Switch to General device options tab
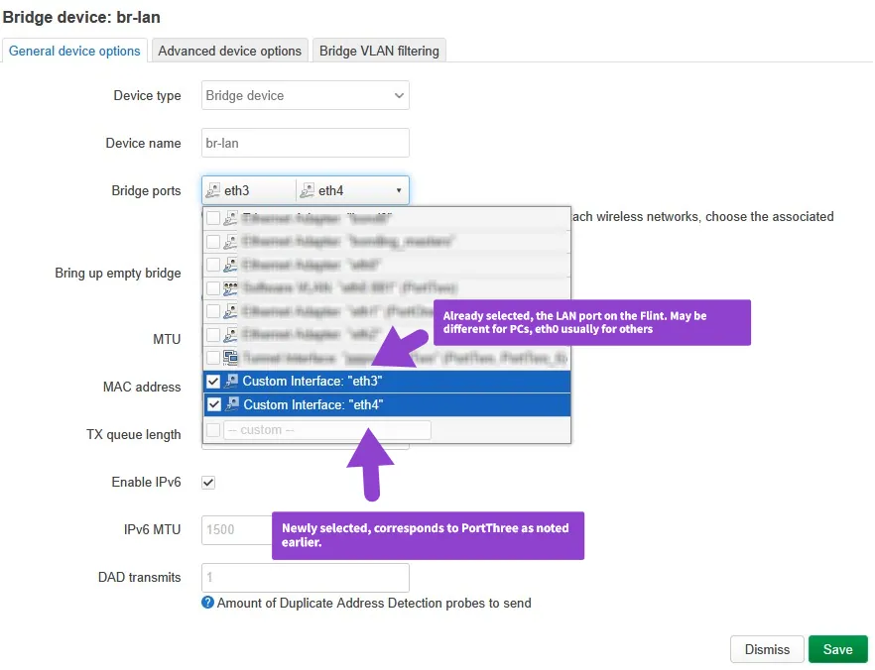The height and width of the screenshot is (670, 875). (74, 51)
